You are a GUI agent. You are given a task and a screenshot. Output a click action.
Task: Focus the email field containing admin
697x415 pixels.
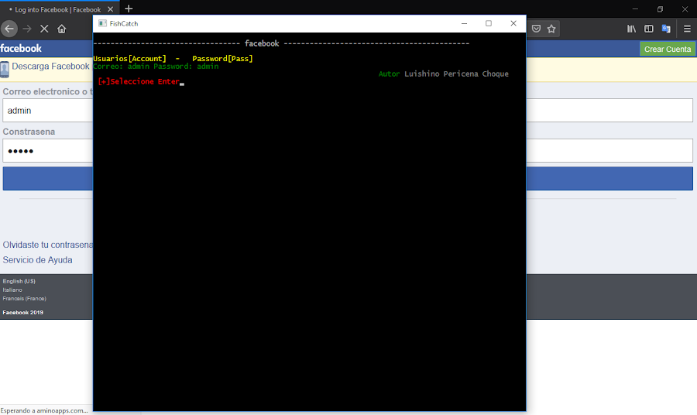point(47,110)
